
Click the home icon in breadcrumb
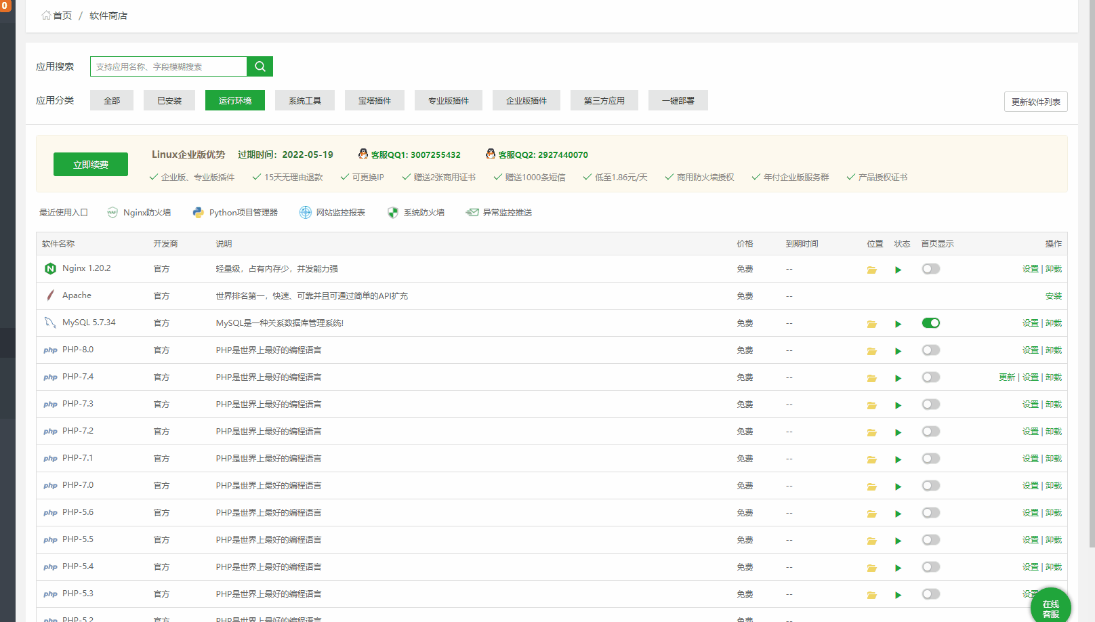[46, 15]
